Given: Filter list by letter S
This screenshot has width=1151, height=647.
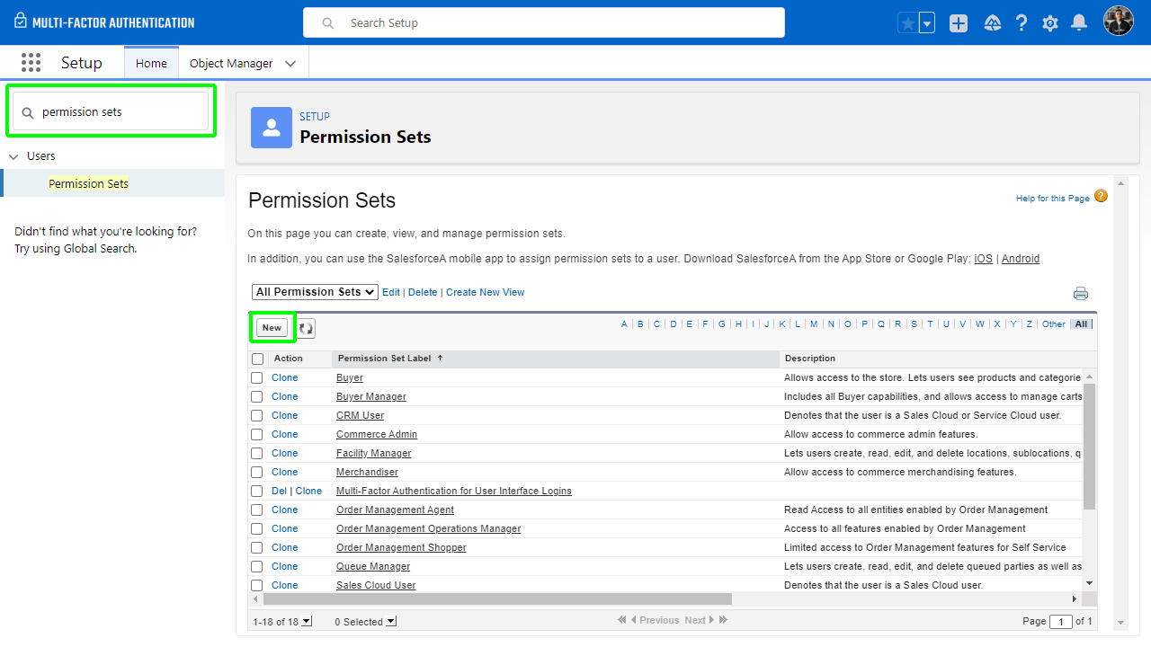Looking at the screenshot, I should pyautogui.click(x=914, y=324).
